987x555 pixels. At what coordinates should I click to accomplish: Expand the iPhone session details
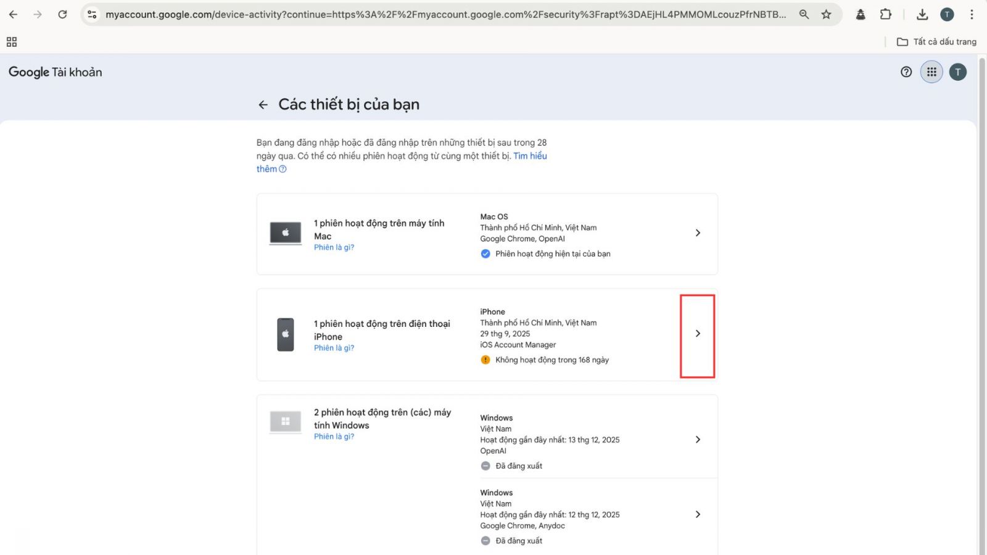click(698, 334)
